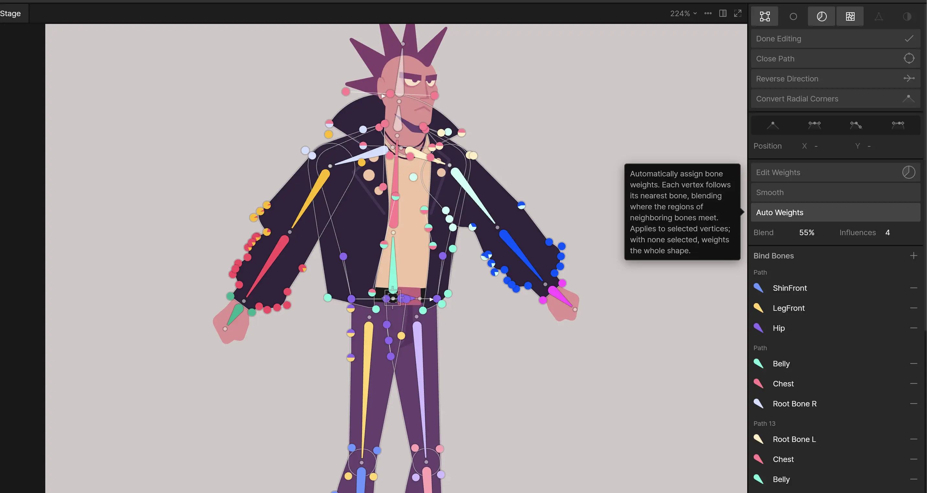Open the transform/design inspector tab icon
This screenshot has height=493, width=927.
[765, 16]
